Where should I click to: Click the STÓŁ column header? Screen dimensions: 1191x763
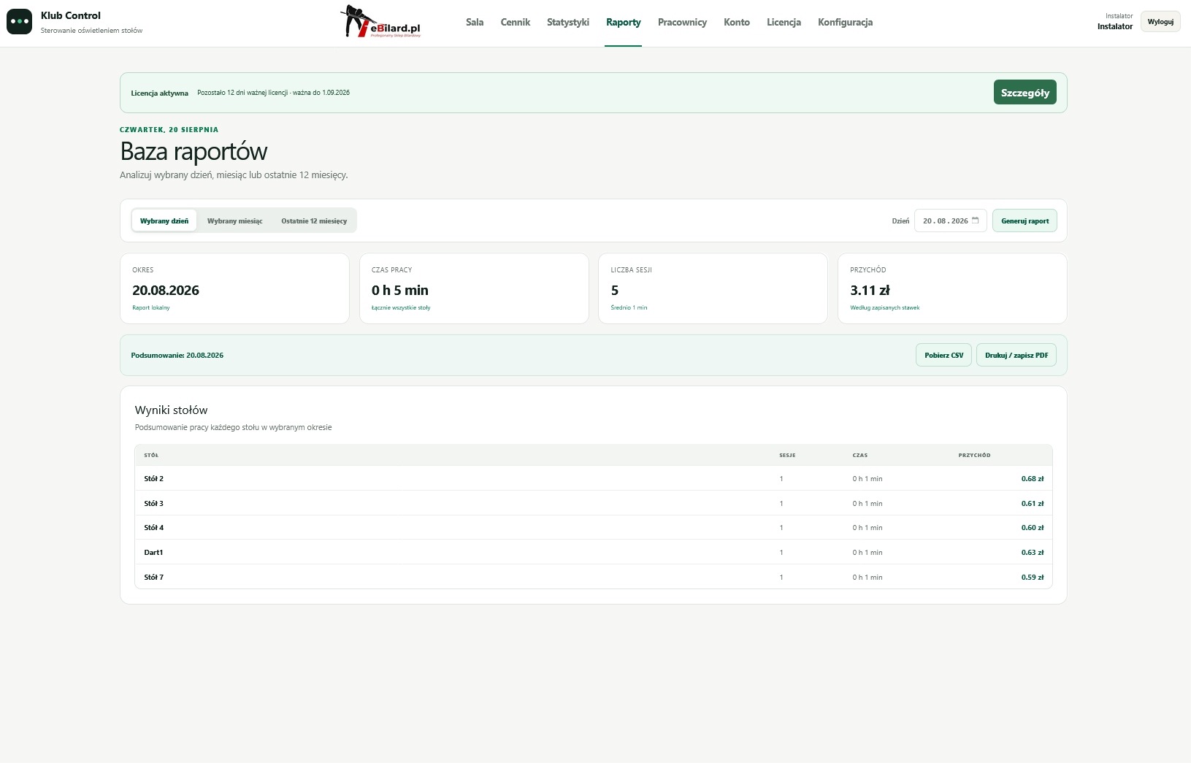tap(151, 456)
